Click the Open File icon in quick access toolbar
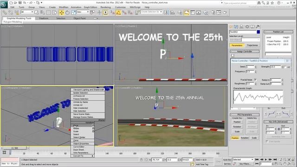297x167 pixels. tap(15, 3)
